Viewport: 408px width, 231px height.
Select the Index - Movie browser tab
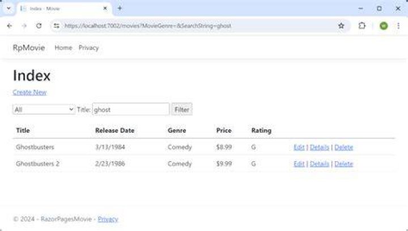tap(65, 9)
